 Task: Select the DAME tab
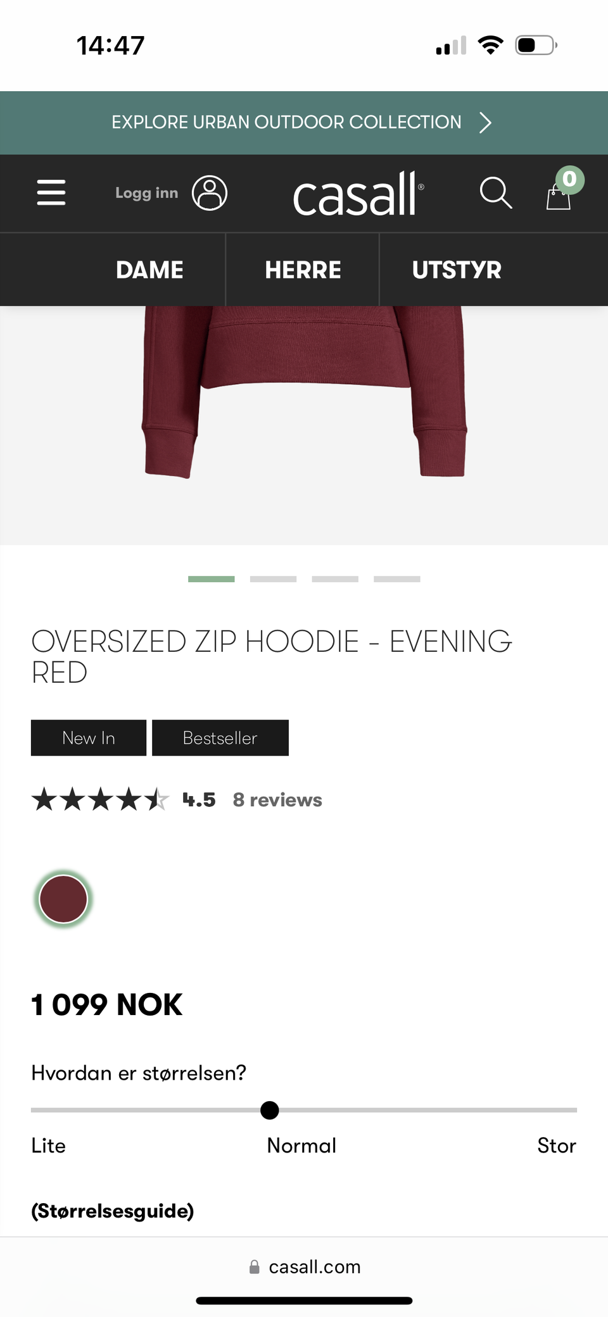tap(149, 270)
